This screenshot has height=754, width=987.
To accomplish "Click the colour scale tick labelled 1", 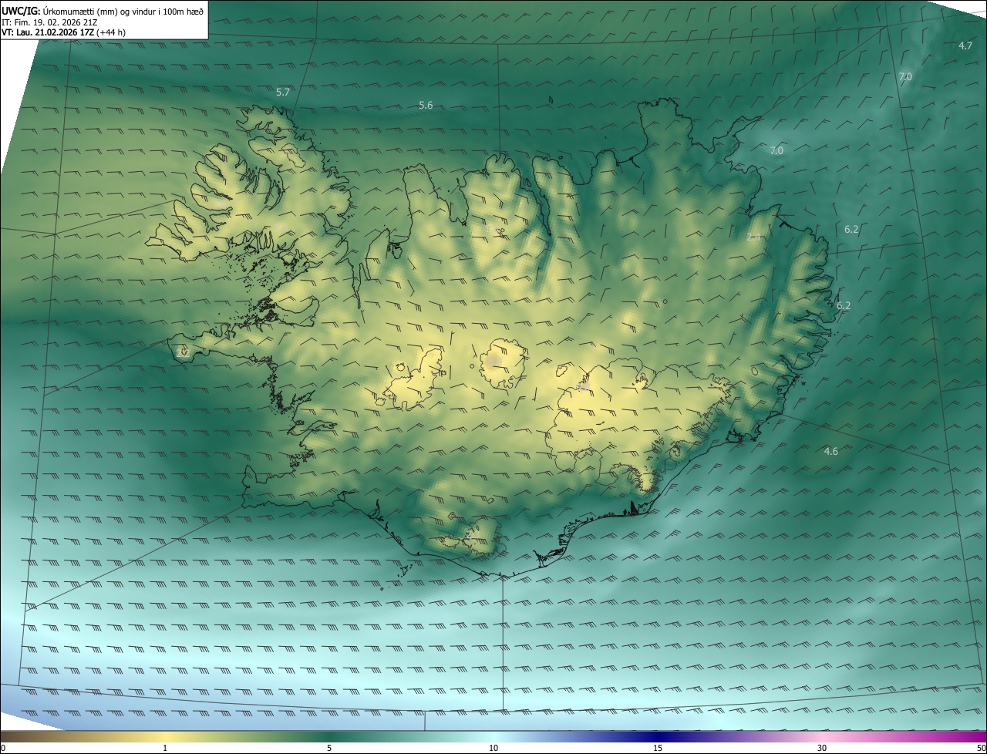I will coord(165,748).
